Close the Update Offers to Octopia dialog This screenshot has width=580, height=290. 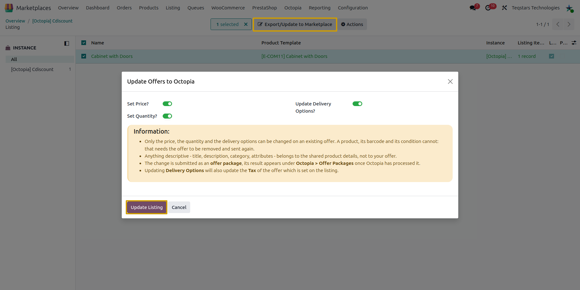[450, 81]
